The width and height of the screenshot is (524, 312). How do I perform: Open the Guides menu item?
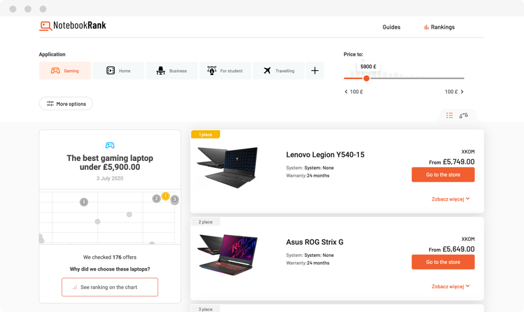point(392,27)
